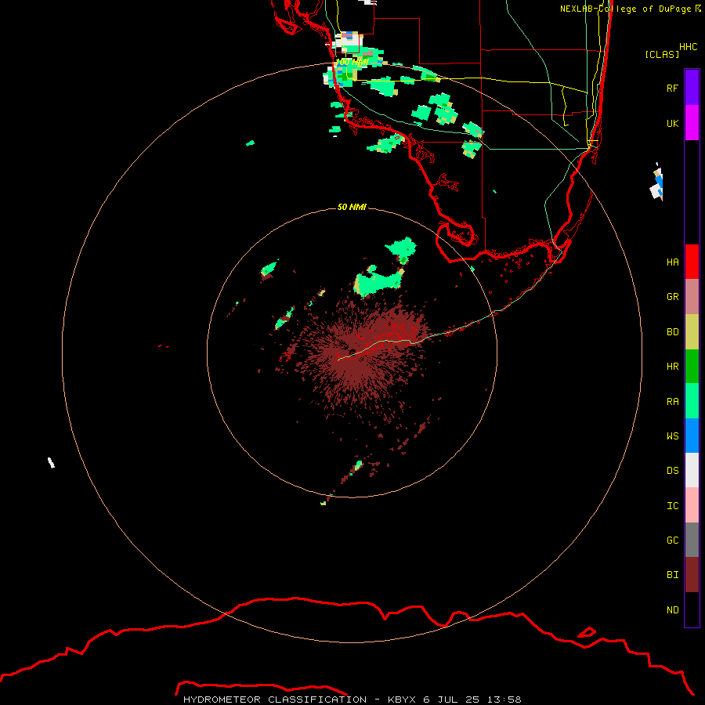705x705 pixels.
Task: Click the [CLAS] units label
Action: [662, 54]
